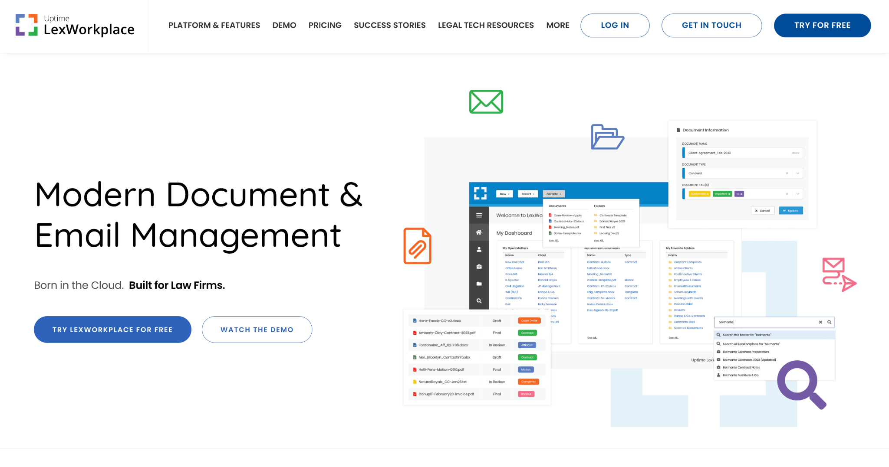This screenshot has height=467, width=889.
Task: Click the orange paperclip document icon
Action: [x=417, y=246]
